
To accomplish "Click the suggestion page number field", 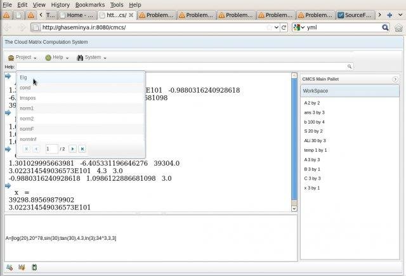I will (x=52, y=149).
